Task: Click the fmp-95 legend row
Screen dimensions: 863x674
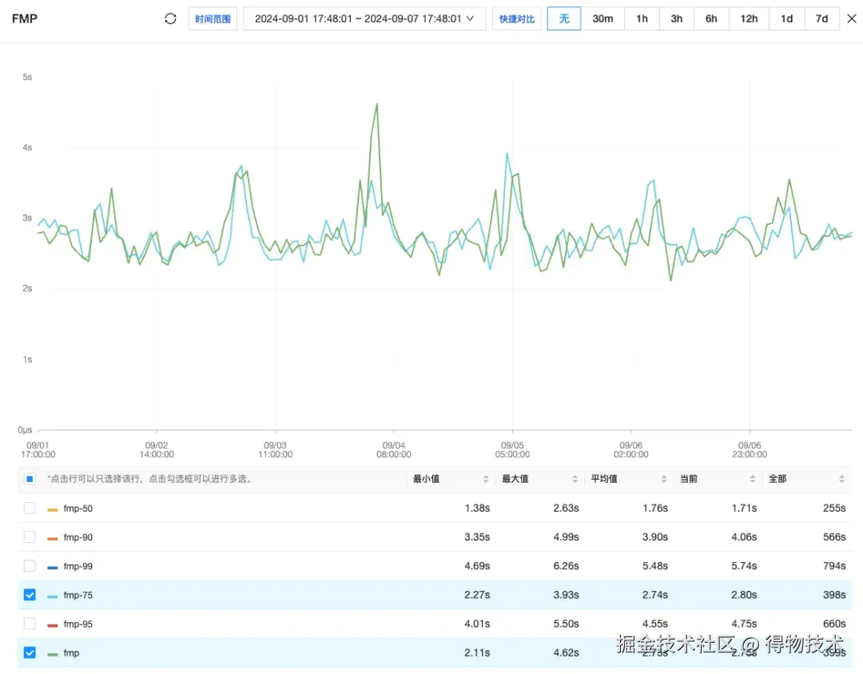Action: 240,624
